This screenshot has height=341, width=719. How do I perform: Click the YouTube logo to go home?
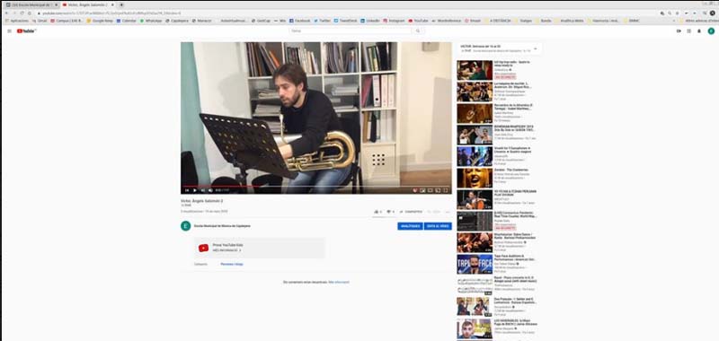26,31
